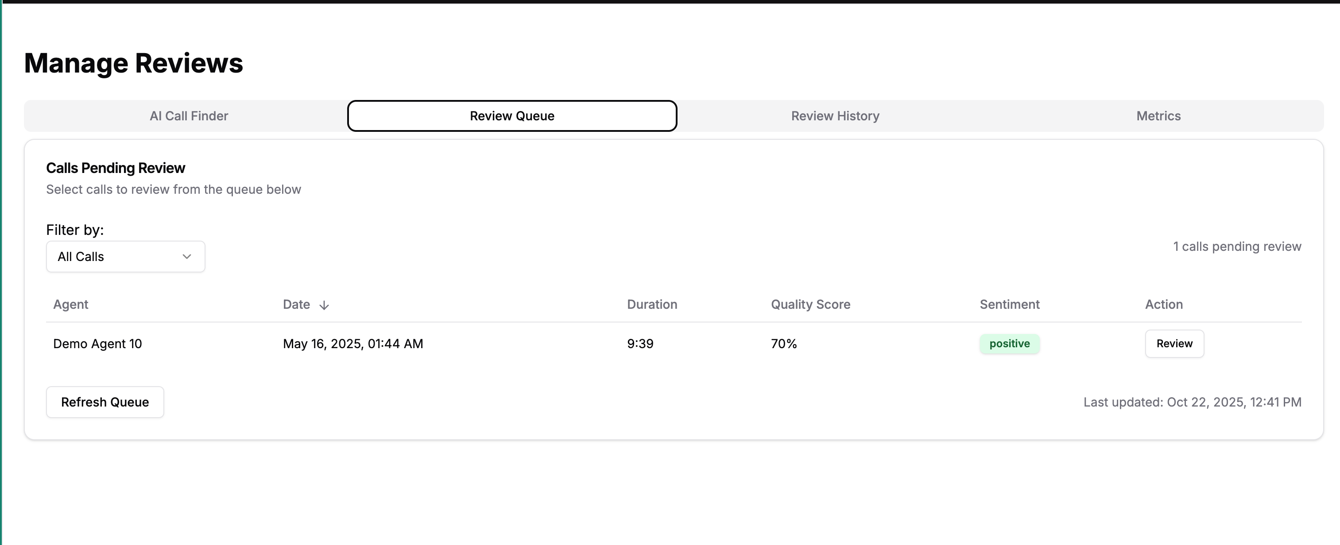Click the May 16, 2025 date cell
This screenshot has height=545, width=1340.
coord(352,343)
